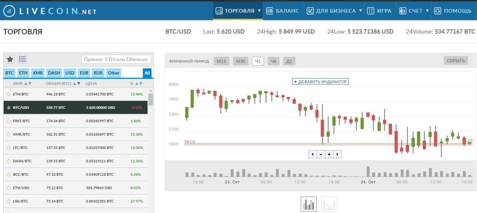This screenshot has height=213, width=477.
Task: Set chart period to M30
Action: [240, 61]
